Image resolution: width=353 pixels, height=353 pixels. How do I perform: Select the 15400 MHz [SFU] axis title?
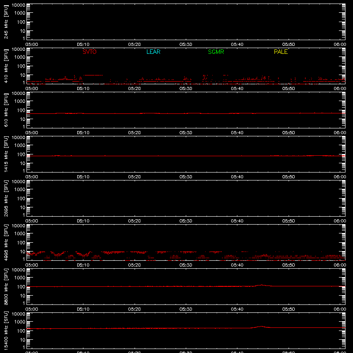click(x=6, y=330)
